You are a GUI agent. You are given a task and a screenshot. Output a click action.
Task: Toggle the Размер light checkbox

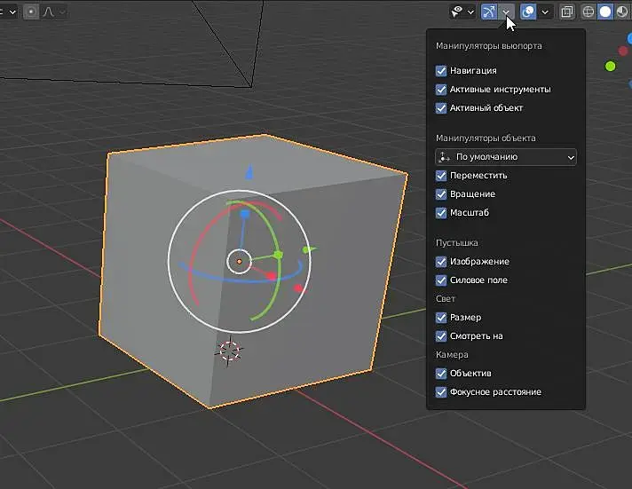[x=441, y=317]
